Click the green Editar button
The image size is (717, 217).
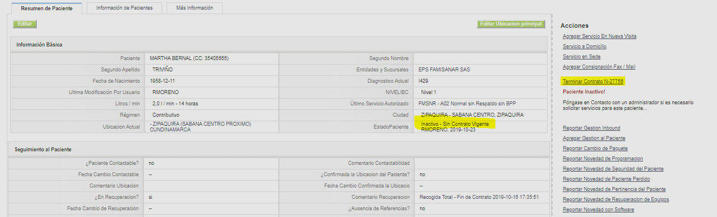click(x=24, y=24)
